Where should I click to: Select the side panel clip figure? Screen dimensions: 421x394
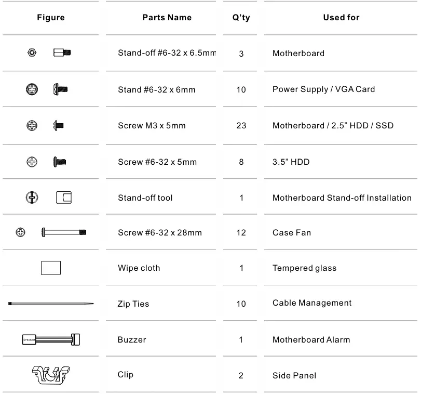click(x=51, y=375)
